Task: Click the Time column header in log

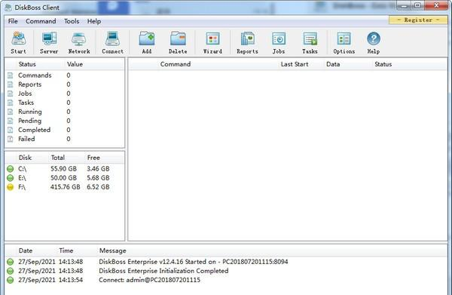Action: (66, 250)
